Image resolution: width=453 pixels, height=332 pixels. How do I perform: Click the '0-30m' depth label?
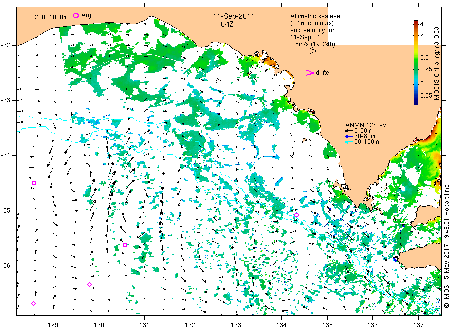(363, 131)
